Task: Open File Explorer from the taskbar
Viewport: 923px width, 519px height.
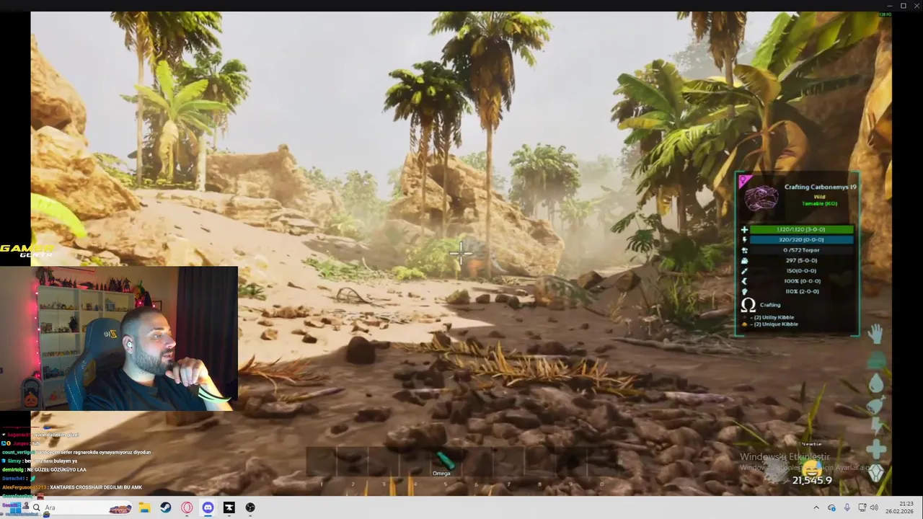Action: point(144,507)
